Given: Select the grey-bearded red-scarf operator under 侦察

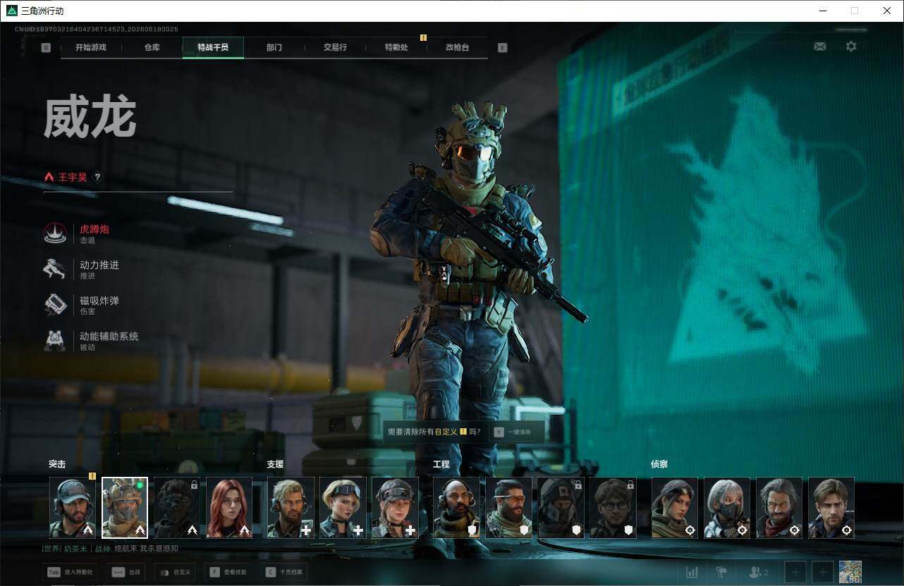Looking at the screenshot, I should (x=779, y=508).
